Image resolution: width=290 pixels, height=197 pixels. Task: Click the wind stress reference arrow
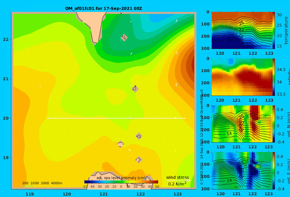click(x=178, y=180)
